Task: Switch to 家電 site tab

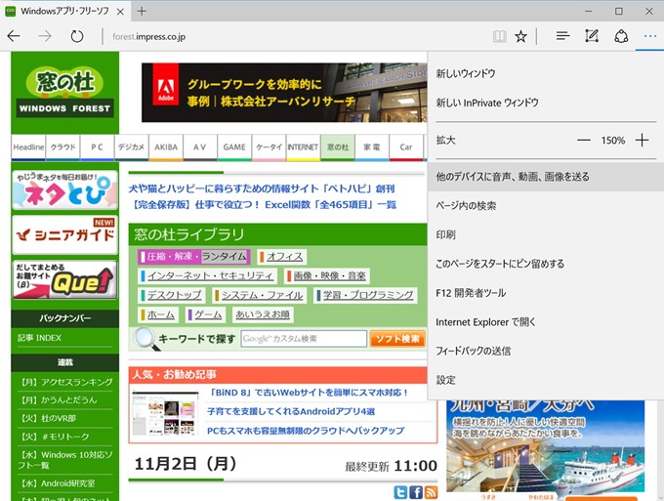Action: (x=372, y=147)
